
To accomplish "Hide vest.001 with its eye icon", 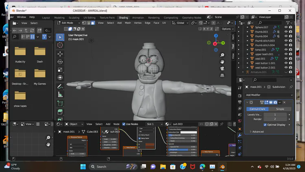I will (x=286, y=58).
